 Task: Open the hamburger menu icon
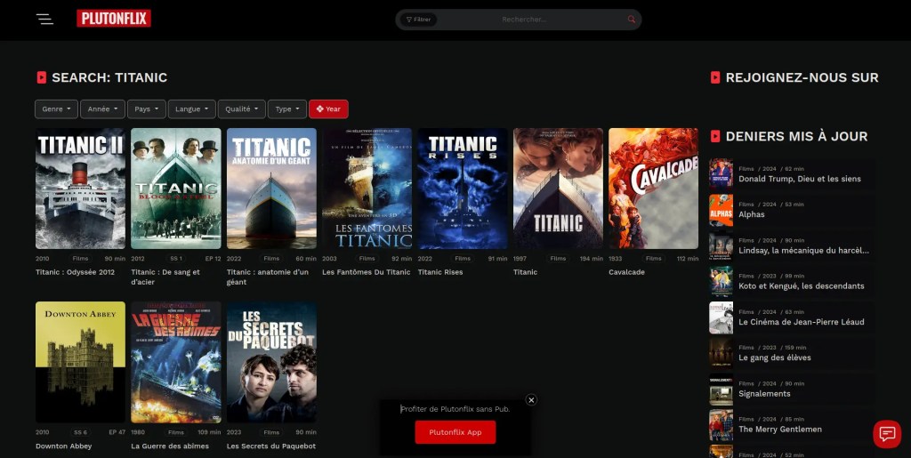(44, 20)
